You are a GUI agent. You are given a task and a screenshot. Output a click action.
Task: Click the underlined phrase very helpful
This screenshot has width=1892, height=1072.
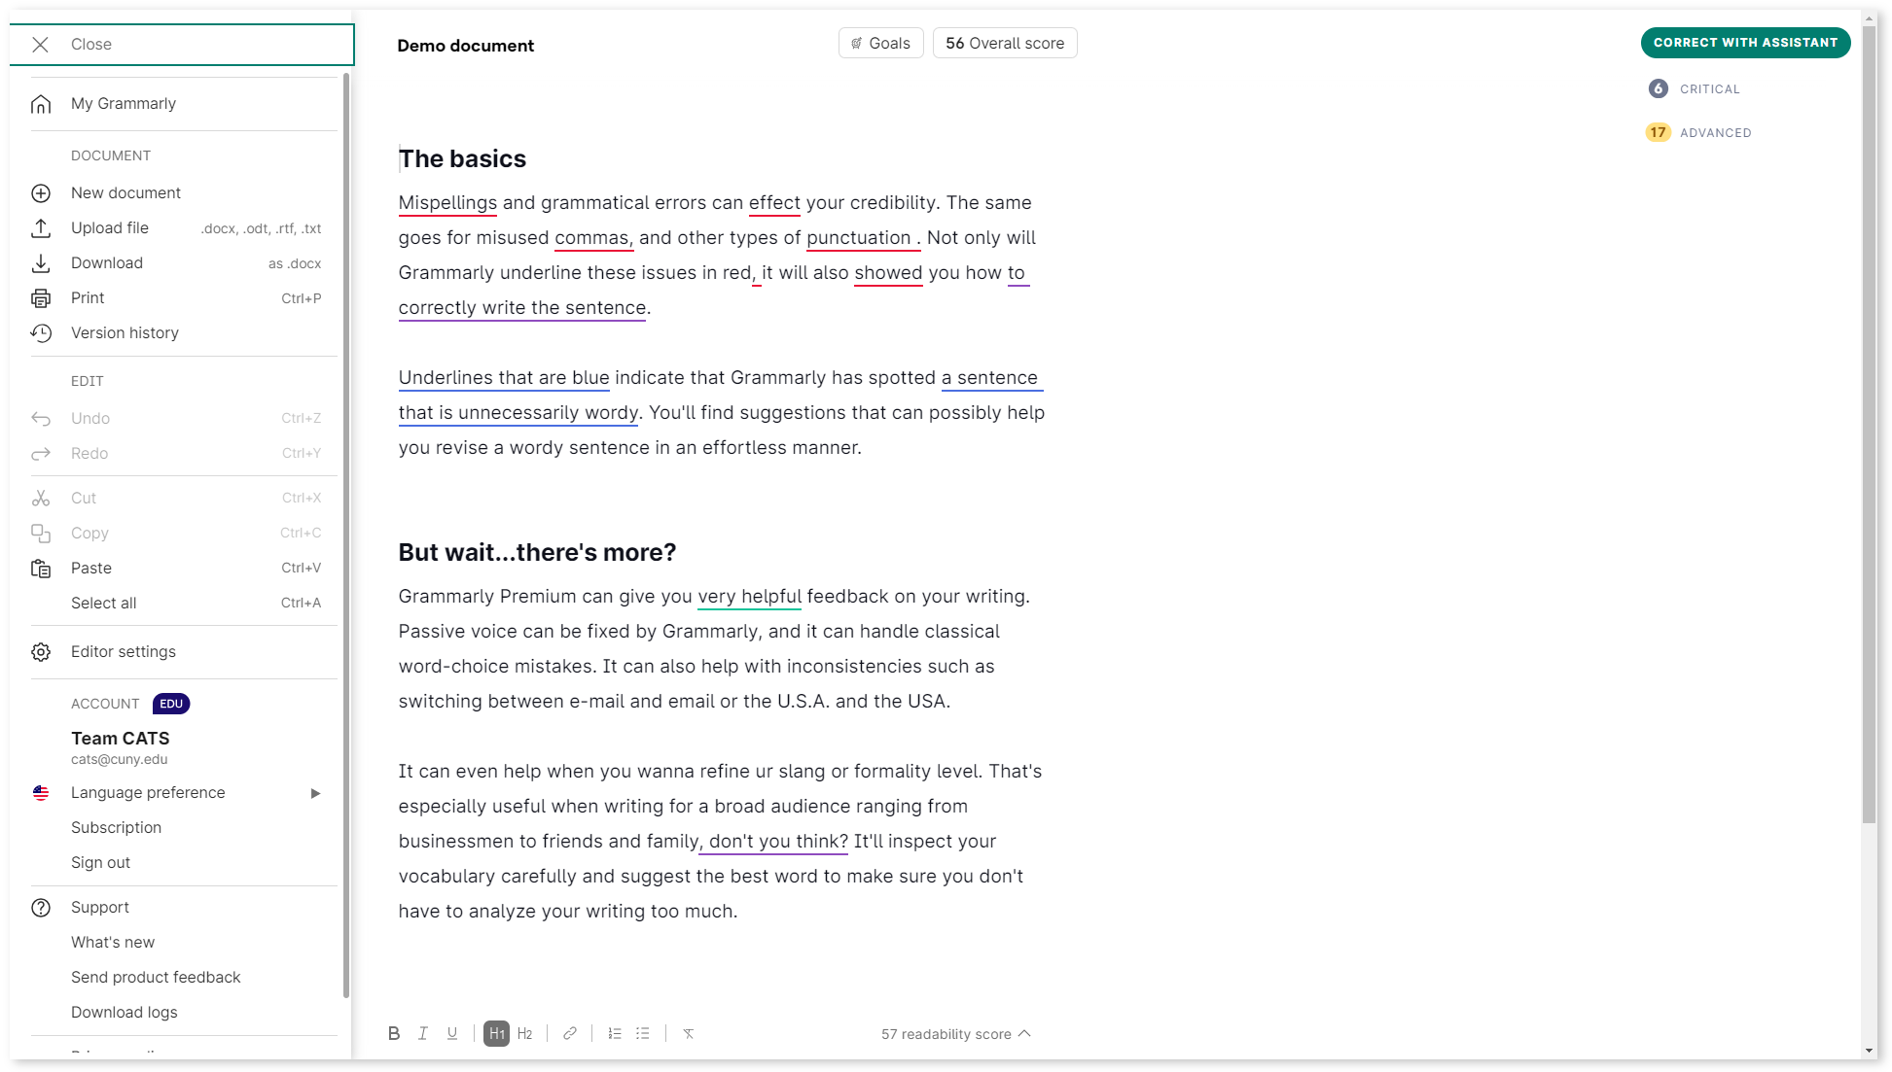coord(749,597)
